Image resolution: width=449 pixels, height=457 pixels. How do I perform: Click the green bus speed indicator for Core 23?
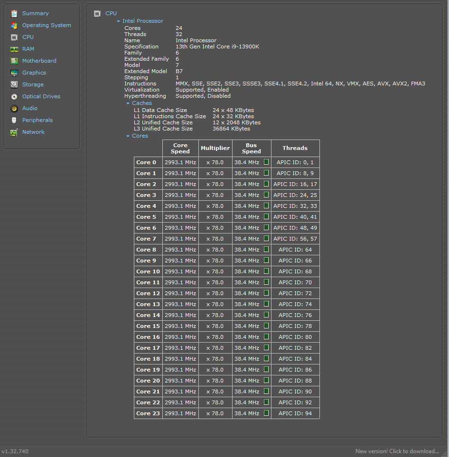266,413
